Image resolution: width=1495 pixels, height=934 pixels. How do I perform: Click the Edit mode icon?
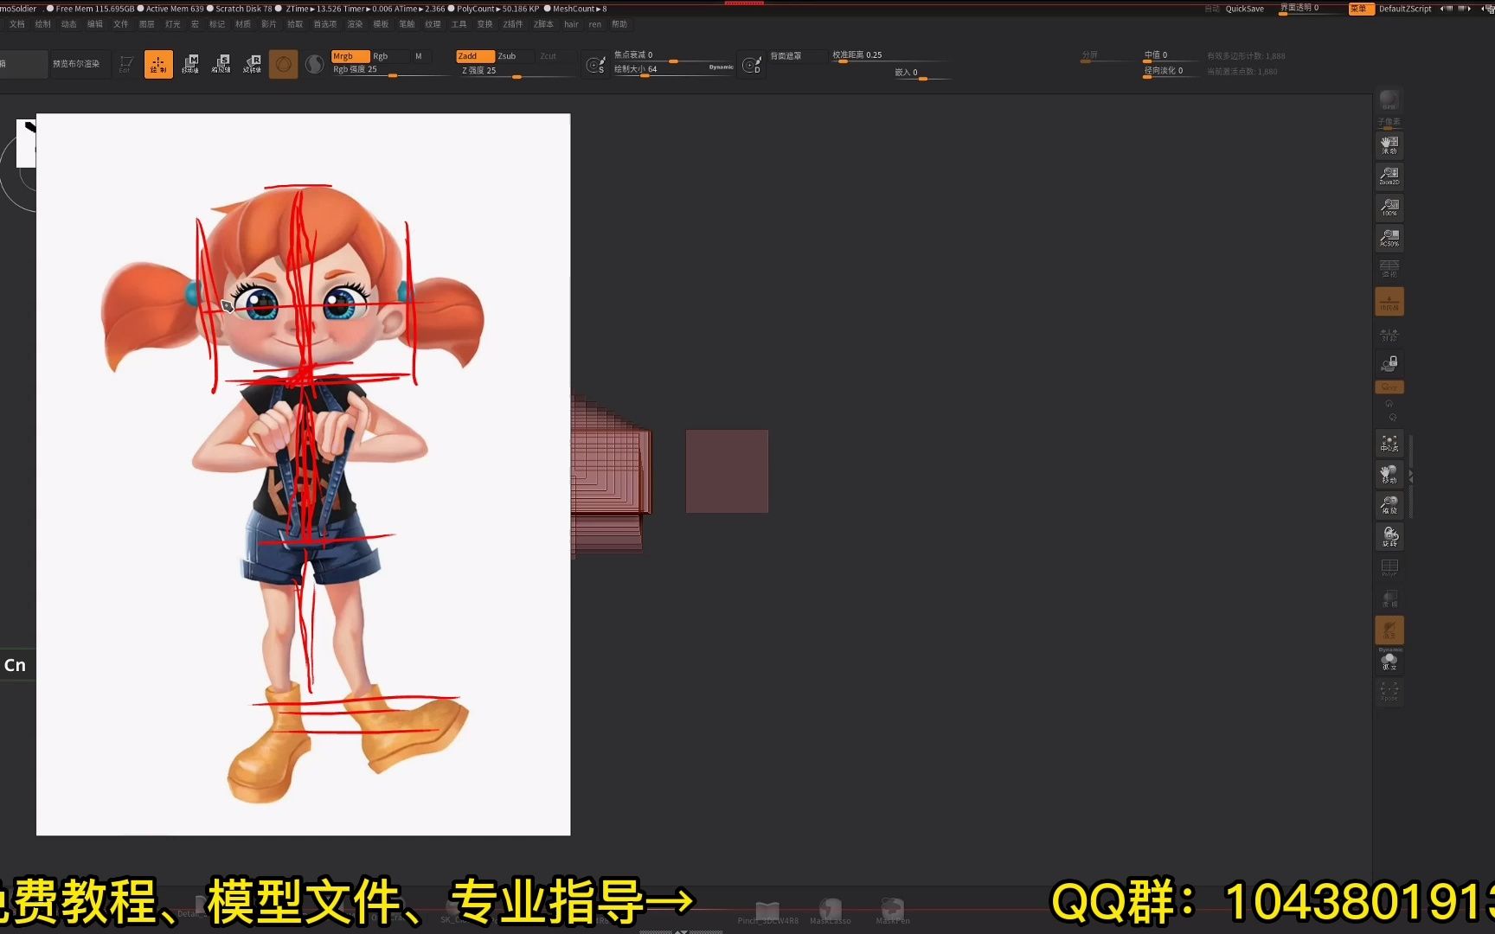point(126,64)
